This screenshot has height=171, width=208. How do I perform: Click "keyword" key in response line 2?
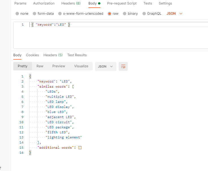pyautogui.click(x=46, y=81)
